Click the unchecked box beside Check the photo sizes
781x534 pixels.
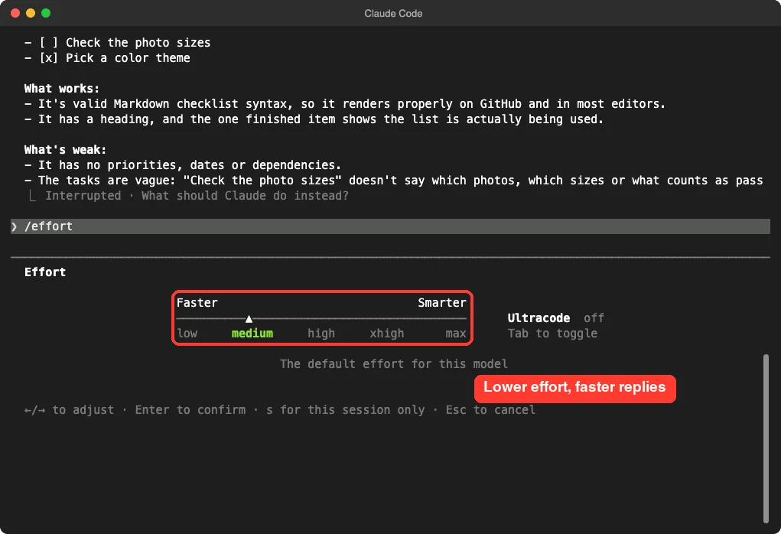coord(48,43)
